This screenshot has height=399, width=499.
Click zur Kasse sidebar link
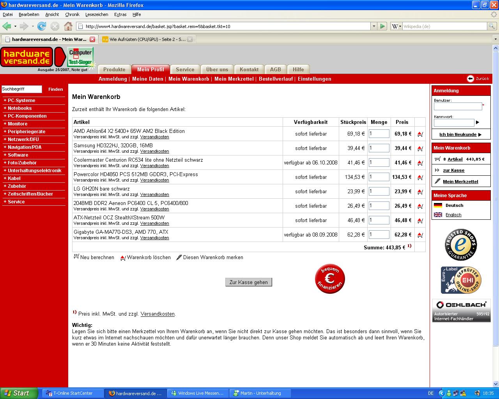(x=453, y=170)
